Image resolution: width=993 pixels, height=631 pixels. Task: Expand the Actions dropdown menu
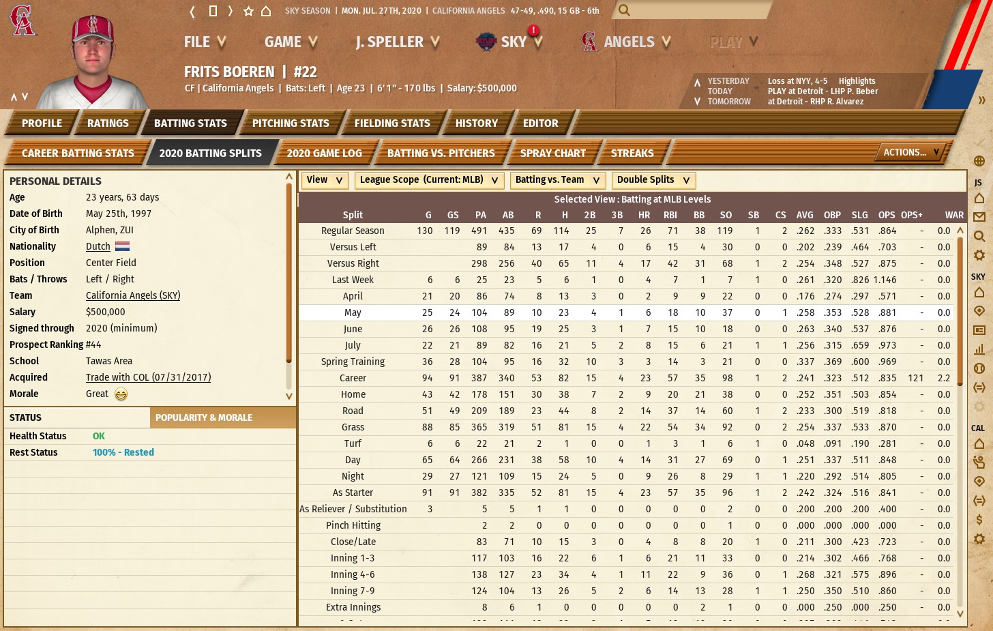tap(911, 152)
